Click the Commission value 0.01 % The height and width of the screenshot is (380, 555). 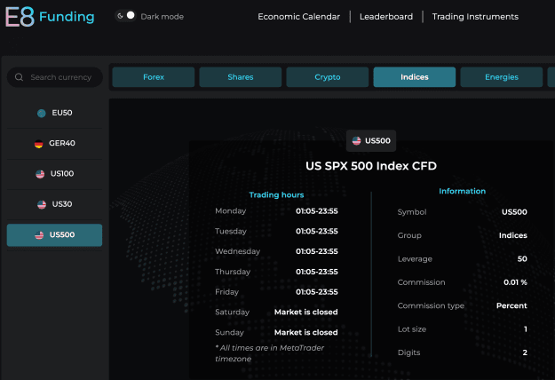click(515, 282)
